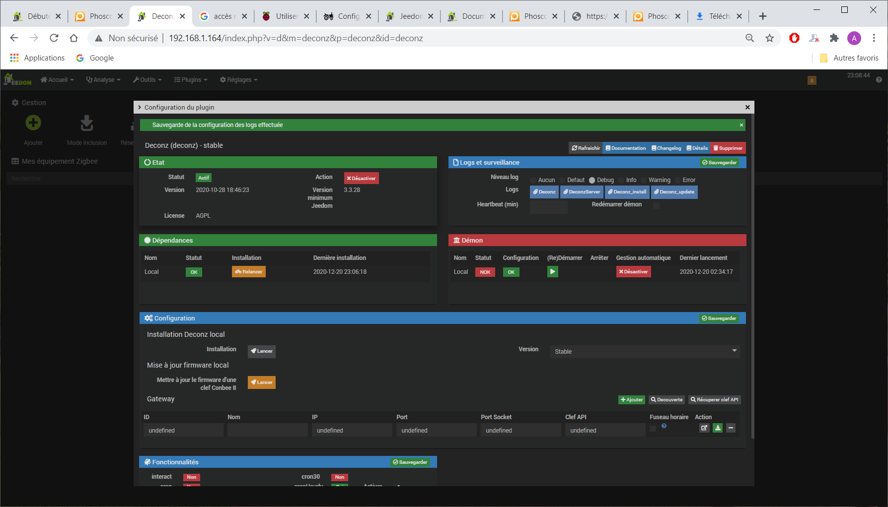
Task: Click the gateway open-link action icon
Action: point(704,428)
